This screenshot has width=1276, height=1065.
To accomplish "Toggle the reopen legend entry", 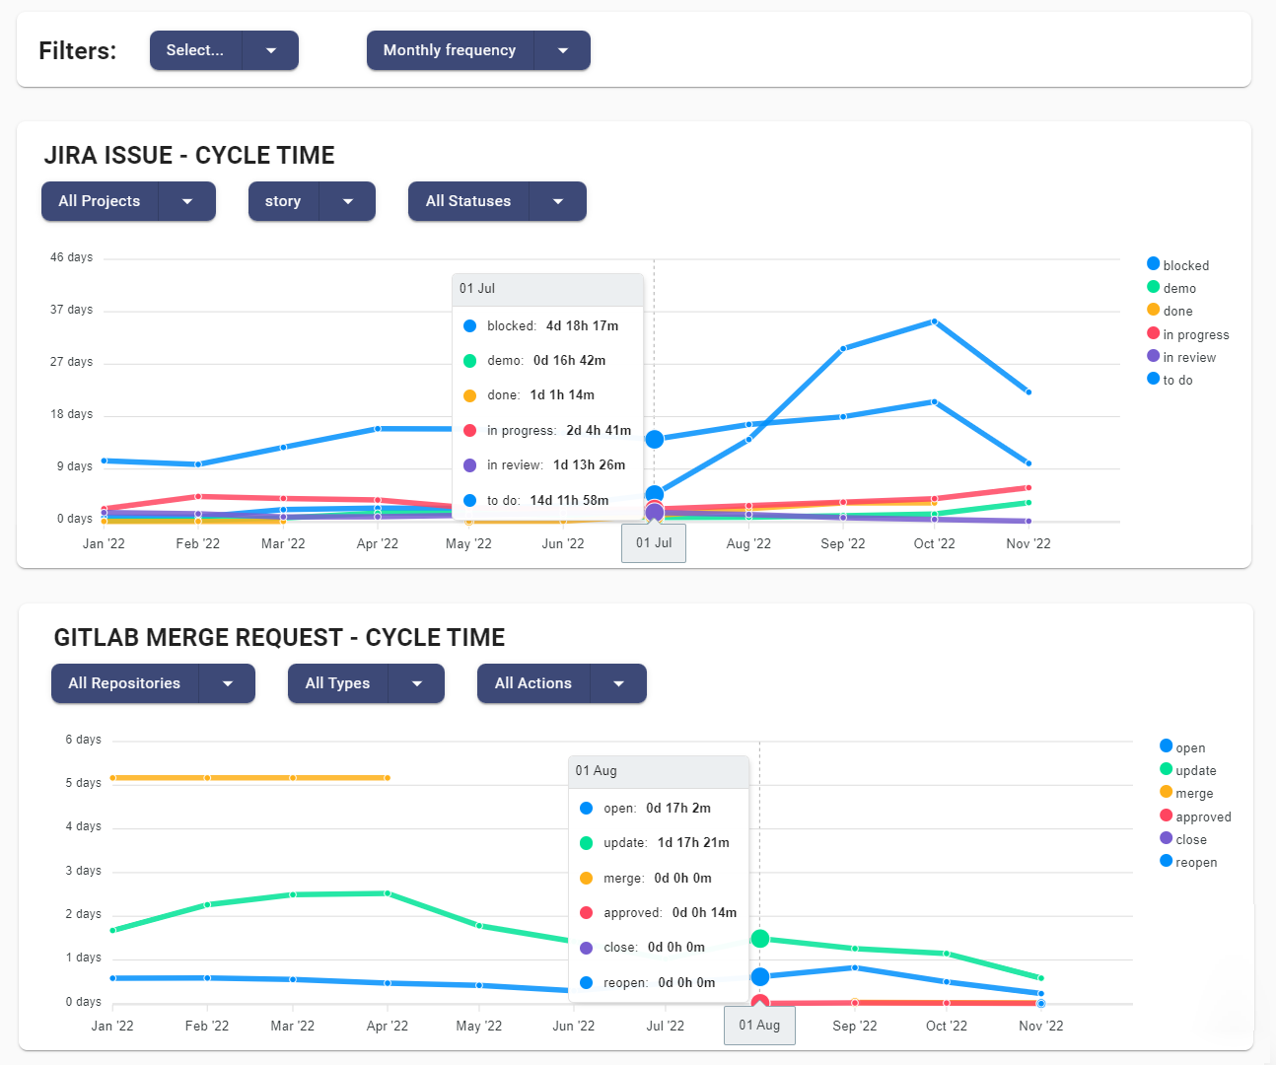I will 1196,862.
